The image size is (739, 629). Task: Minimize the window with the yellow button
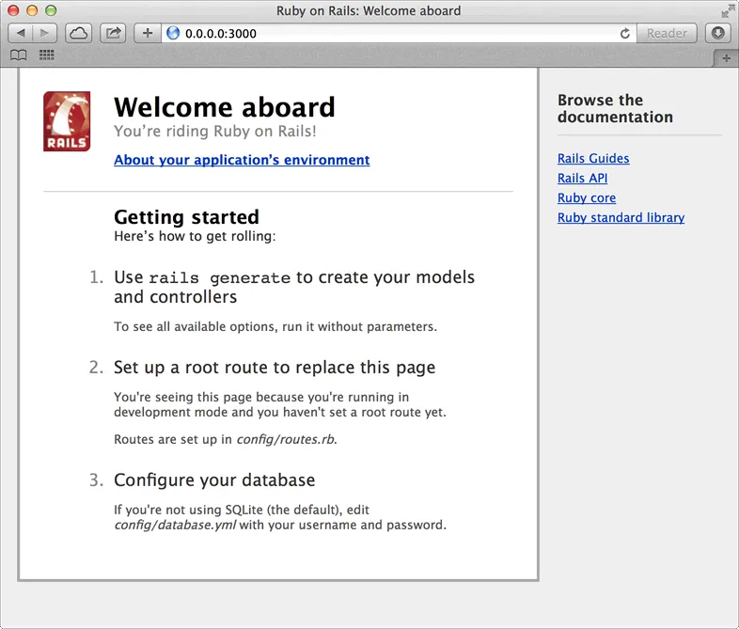coord(32,10)
